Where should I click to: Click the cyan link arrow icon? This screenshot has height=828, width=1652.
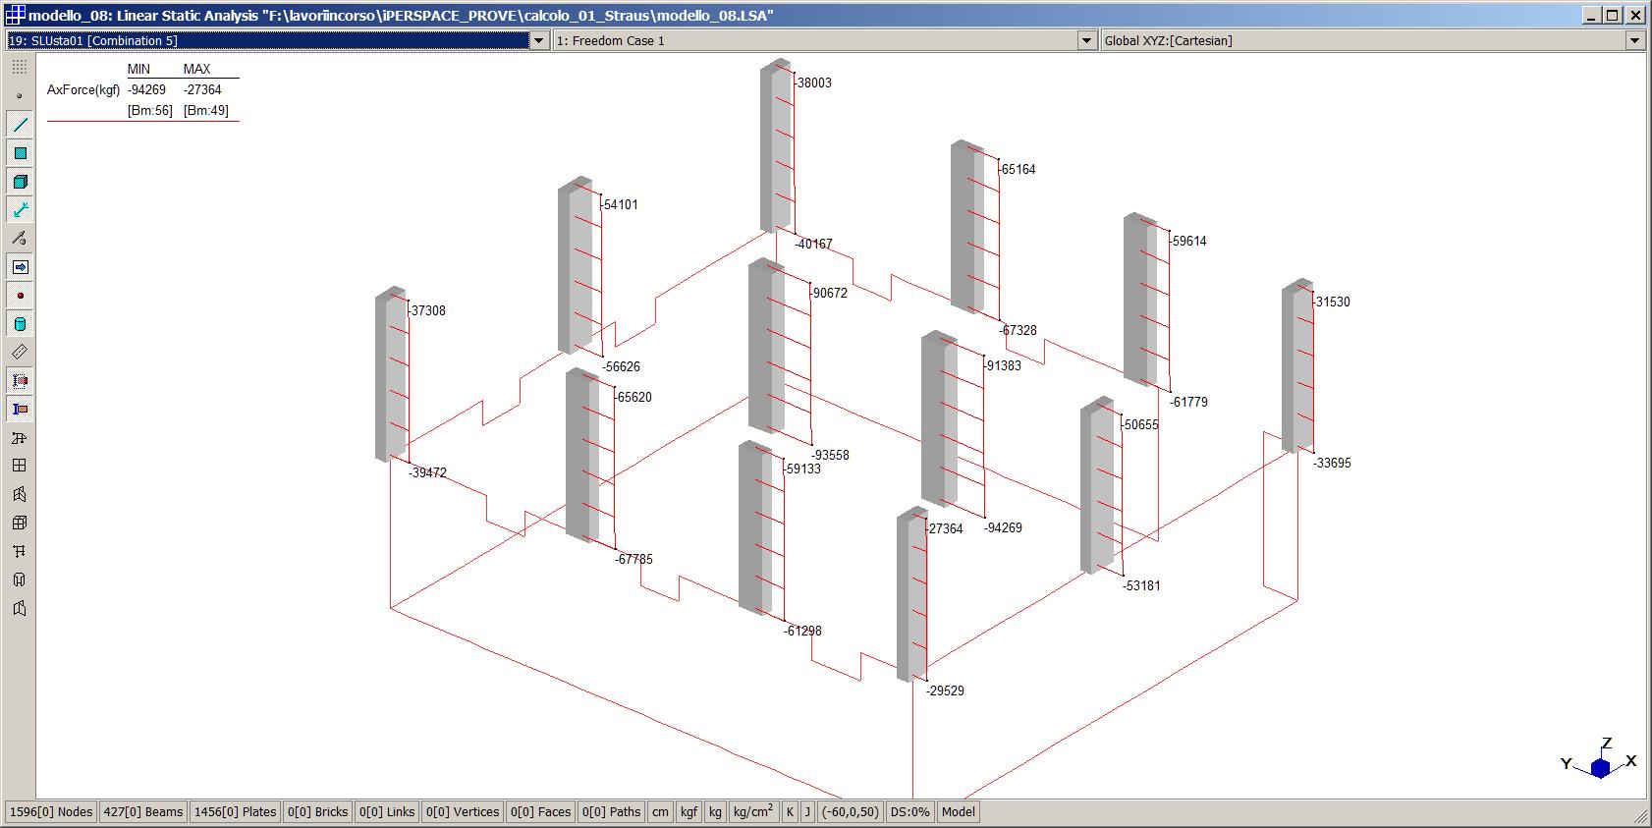coord(20,210)
